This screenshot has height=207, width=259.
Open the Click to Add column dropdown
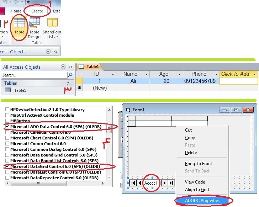tap(254, 74)
